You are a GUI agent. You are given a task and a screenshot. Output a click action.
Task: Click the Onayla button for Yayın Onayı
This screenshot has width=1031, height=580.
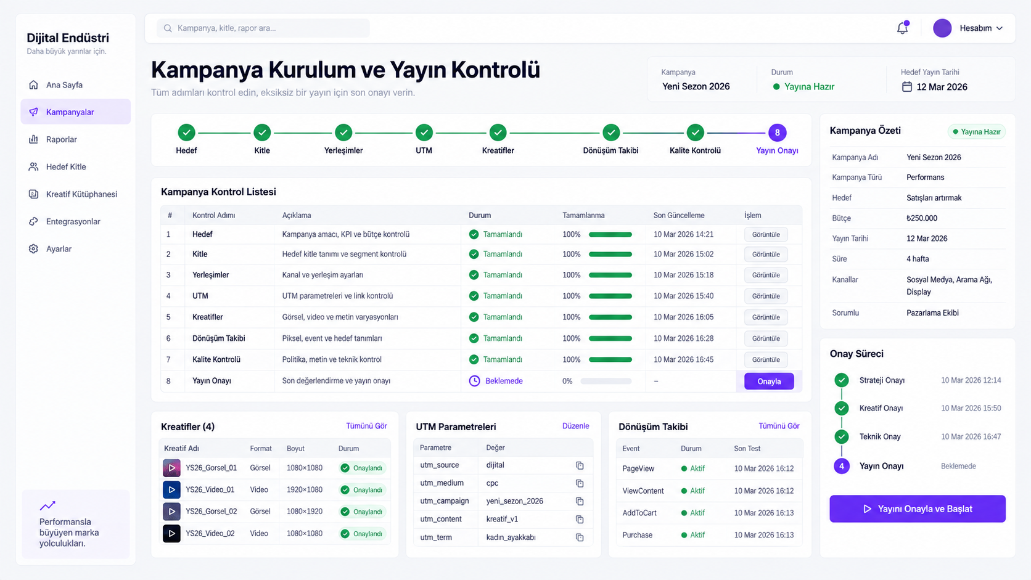[x=769, y=382]
